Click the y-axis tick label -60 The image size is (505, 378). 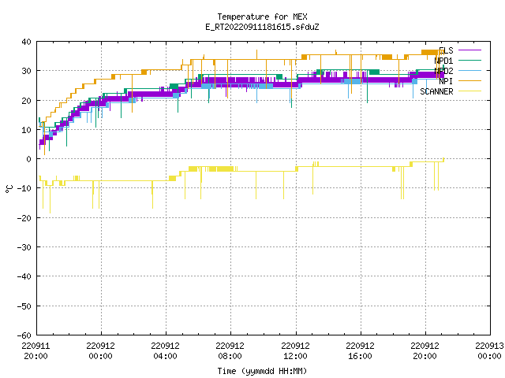24,335
